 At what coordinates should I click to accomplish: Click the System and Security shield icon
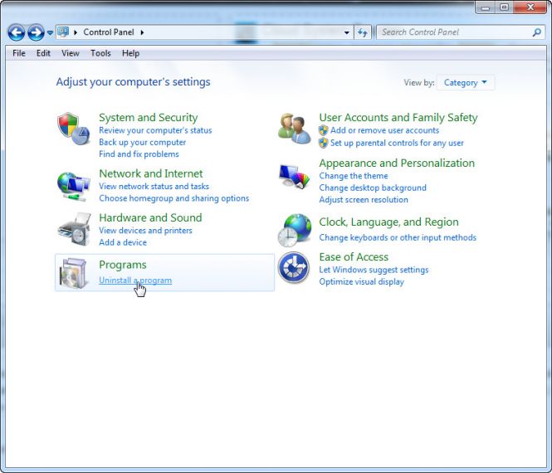73,129
